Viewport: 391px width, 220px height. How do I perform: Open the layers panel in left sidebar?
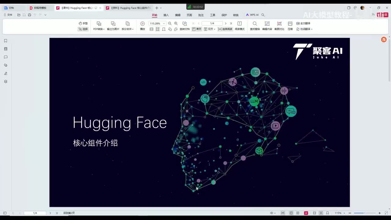point(5,82)
